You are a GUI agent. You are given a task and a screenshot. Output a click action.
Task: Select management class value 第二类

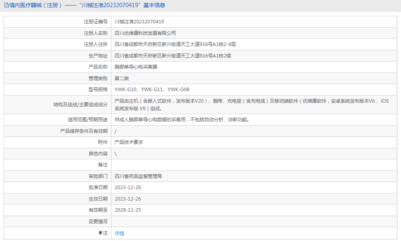click(122, 78)
